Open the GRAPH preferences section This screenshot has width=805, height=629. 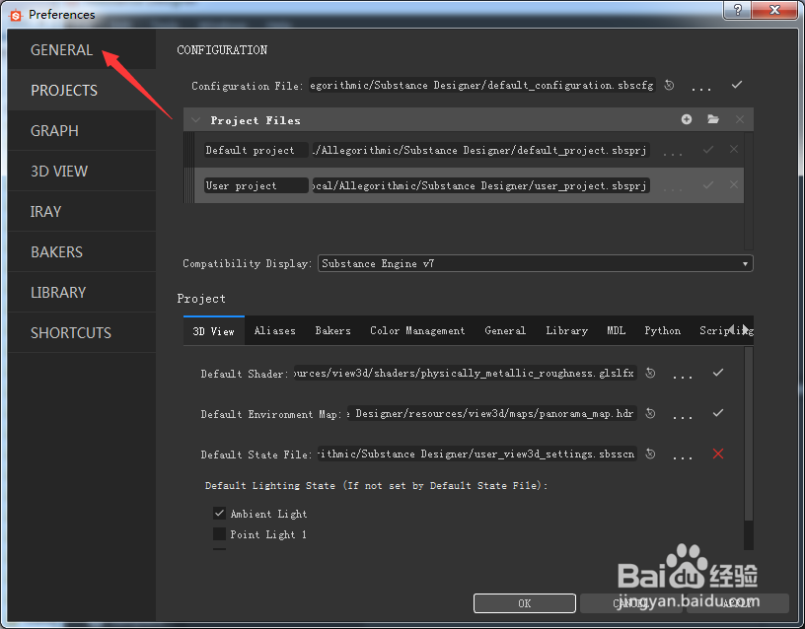coord(82,131)
